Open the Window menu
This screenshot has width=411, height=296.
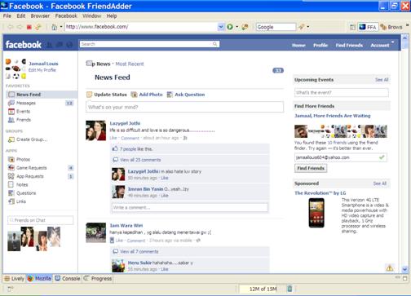click(91, 16)
